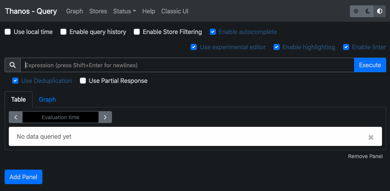Toggle Use Partial Response checkbox
Image resolution: width=390 pixels, height=191 pixels.
(83, 81)
